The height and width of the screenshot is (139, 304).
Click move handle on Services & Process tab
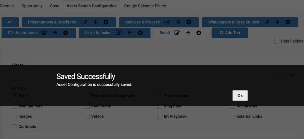pos(178,22)
